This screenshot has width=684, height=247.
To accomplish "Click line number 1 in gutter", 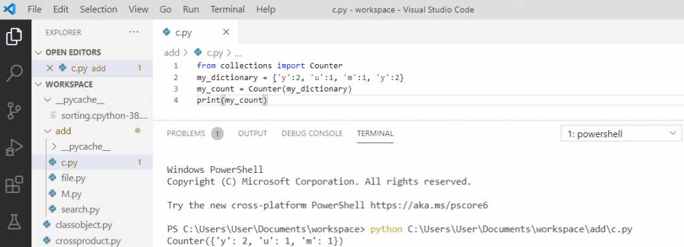I will pyautogui.click(x=176, y=66).
